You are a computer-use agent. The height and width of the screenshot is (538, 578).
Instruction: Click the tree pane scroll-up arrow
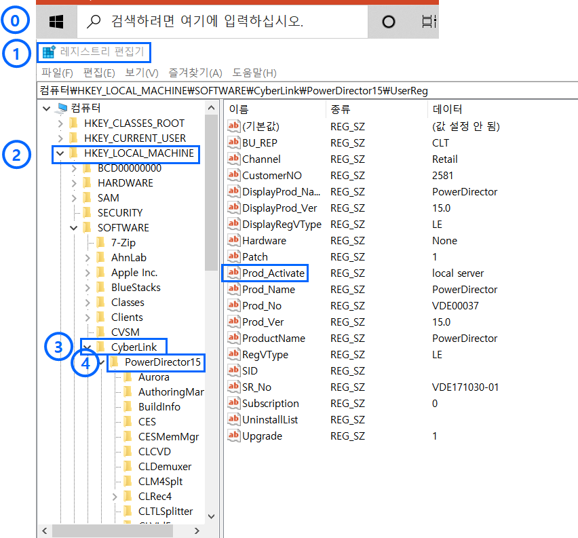click(211, 108)
